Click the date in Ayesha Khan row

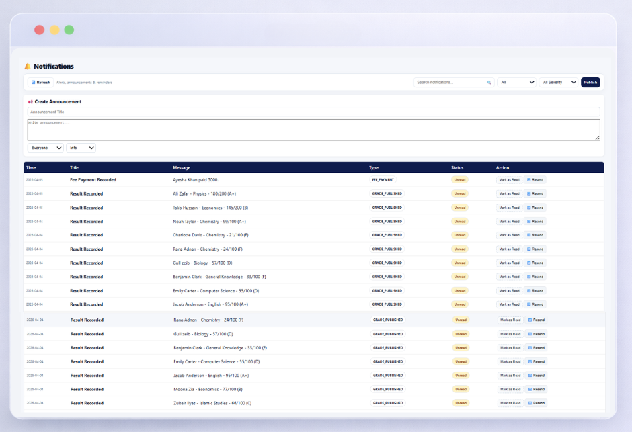coord(34,180)
